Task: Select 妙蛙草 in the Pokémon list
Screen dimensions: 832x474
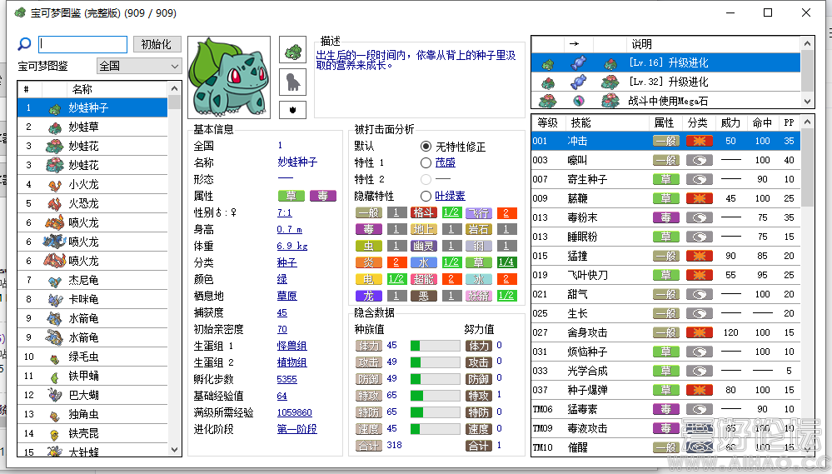Action: coord(92,127)
